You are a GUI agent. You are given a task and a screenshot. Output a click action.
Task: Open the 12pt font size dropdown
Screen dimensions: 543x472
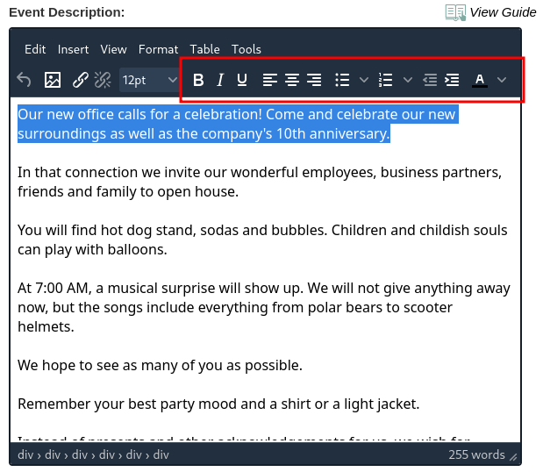[149, 80]
